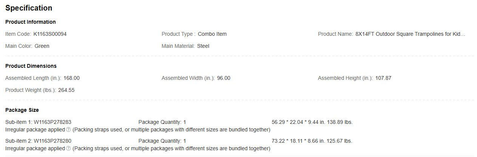Click help icon under Sub-item 1's irregular package

(68, 130)
